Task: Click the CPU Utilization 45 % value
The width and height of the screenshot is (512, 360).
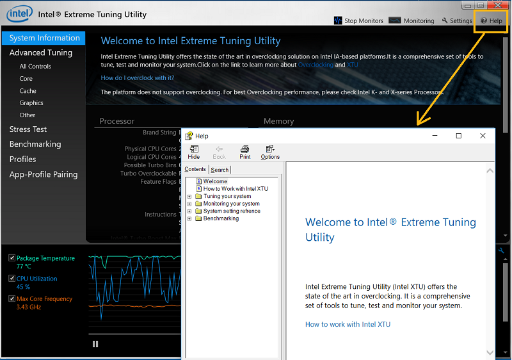Action: [x=23, y=287]
